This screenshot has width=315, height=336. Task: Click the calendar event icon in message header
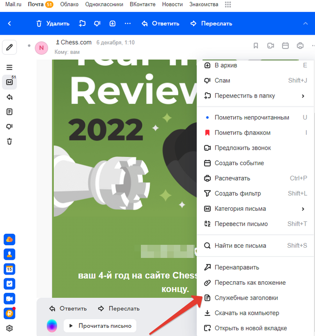click(x=285, y=46)
